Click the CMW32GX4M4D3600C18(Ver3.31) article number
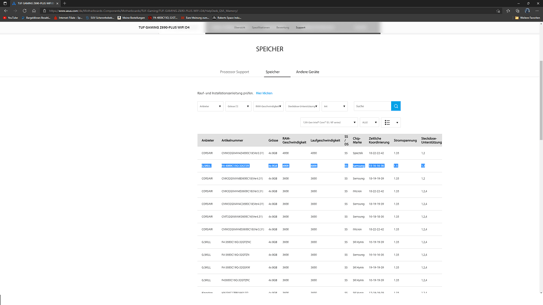Screen dimensions: 543x305 coord(243,229)
